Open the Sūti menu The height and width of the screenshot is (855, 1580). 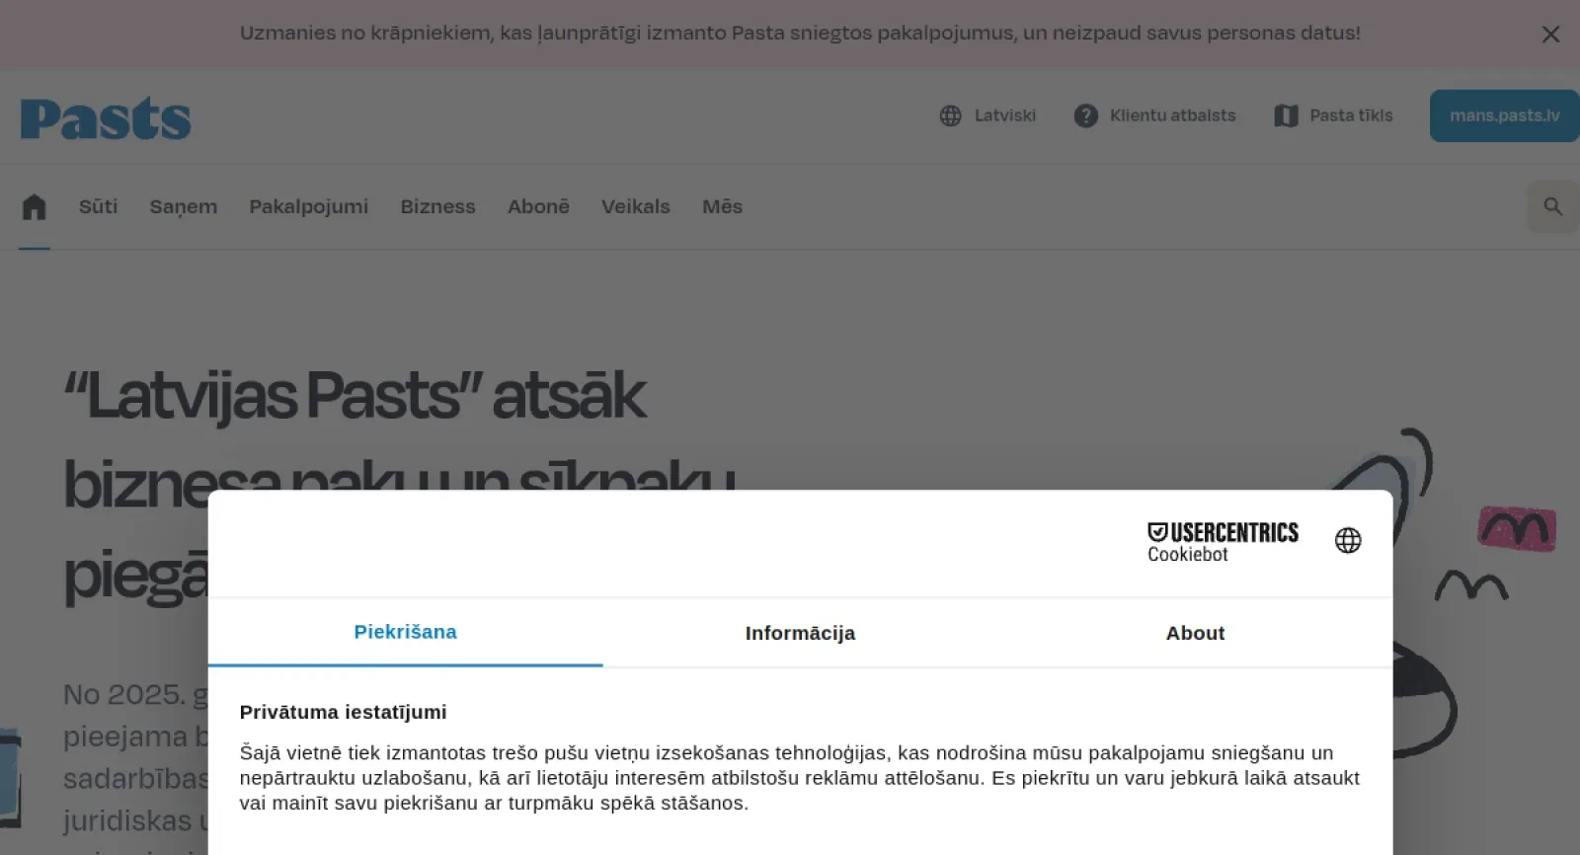[98, 207]
